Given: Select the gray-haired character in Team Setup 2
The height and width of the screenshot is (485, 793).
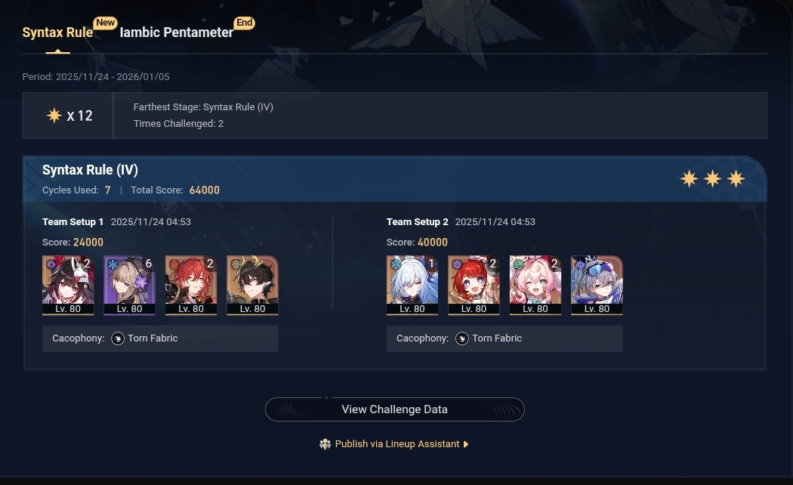Looking at the screenshot, I should (597, 286).
